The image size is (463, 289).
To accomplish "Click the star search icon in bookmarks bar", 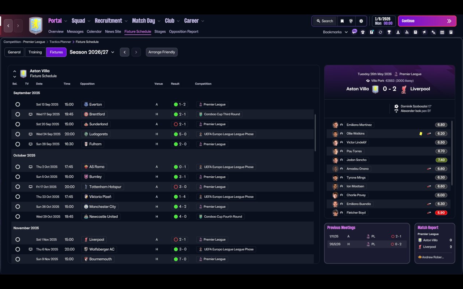I will [x=433, y=32].
